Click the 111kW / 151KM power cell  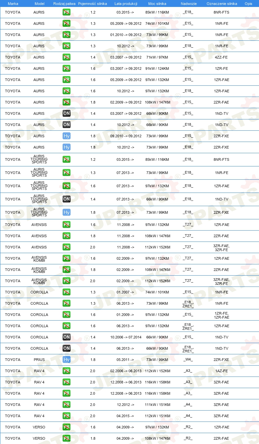pyautogui.click(x=157, y=405)
